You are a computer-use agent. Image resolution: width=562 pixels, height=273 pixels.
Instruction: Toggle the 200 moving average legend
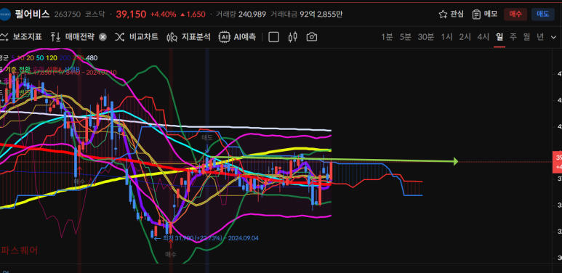[x=65, y=58]
